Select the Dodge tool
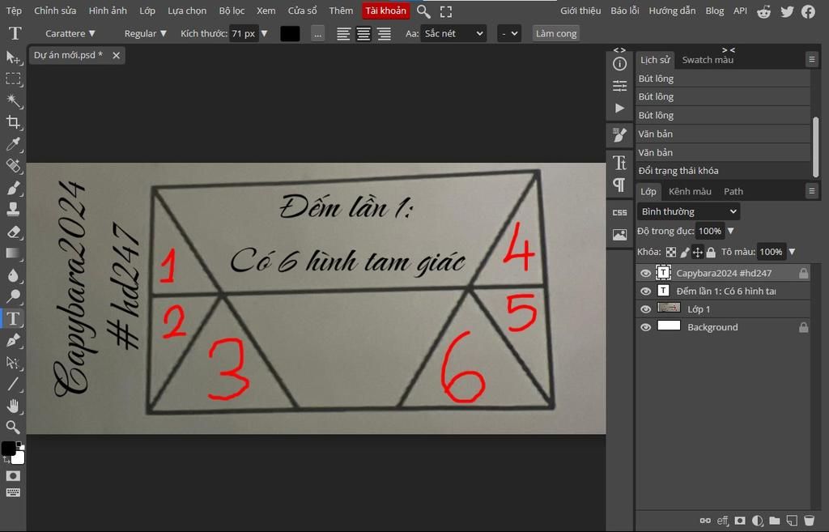This screenshot has width=829, height=532. (13, 296)
